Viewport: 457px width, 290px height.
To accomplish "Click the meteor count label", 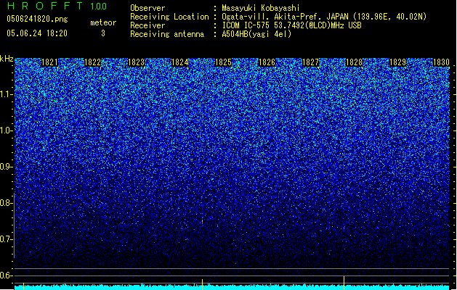I will point(103,22).
